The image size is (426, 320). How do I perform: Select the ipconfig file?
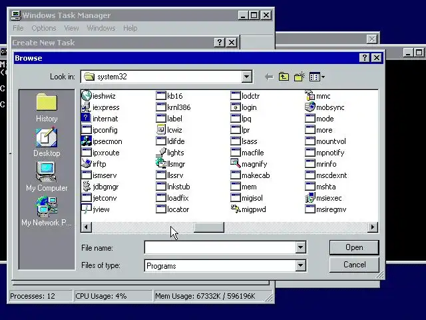99,130
